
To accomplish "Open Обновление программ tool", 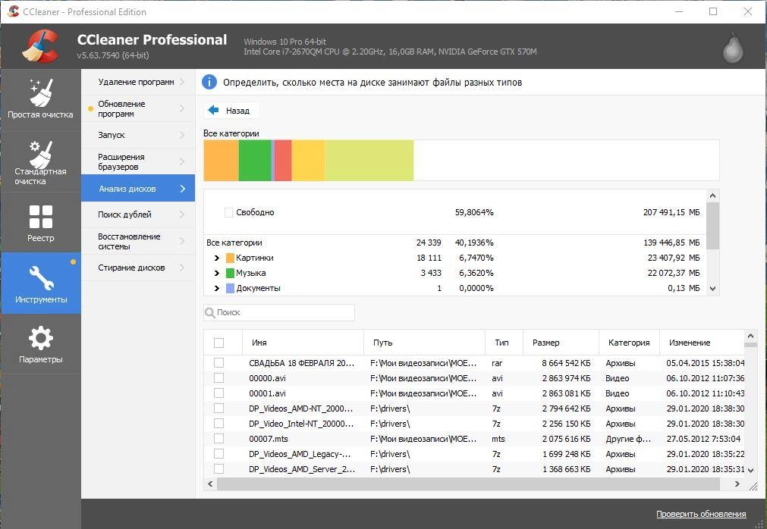I will 138,108.
